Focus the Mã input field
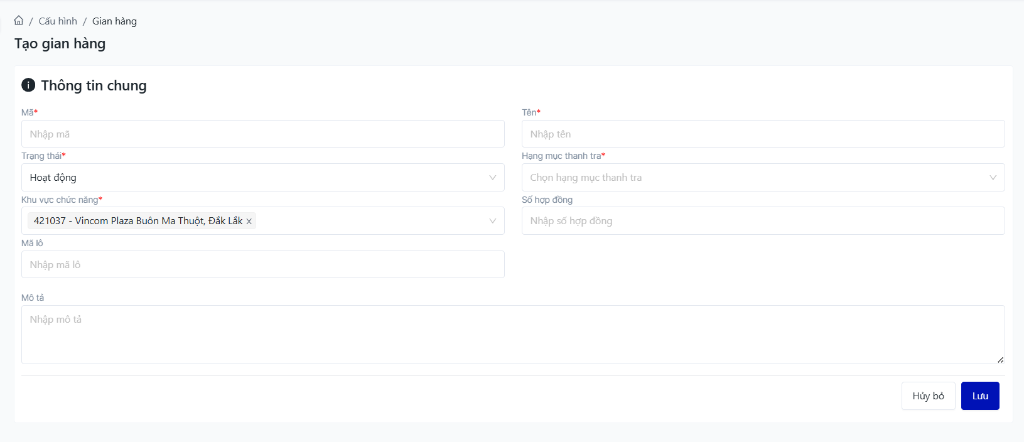 (x=262, y=134)
